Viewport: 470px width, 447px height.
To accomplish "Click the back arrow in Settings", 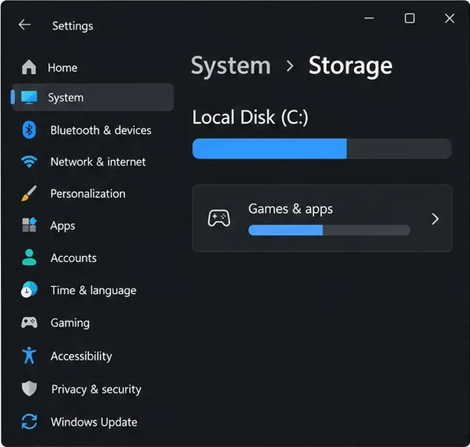I will tap(24, 25).
